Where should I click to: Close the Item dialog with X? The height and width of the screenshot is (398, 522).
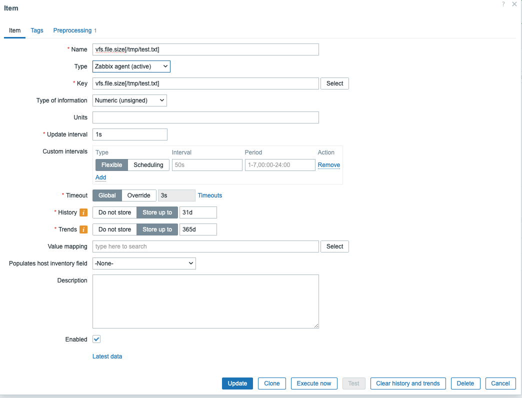click(x=514, y=4)
